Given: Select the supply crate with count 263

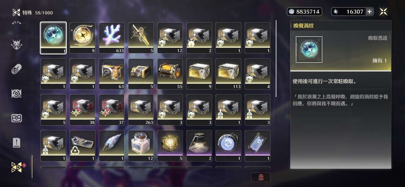Looking at the screenshot, I should pyautogui.click(x=141, y=110).
